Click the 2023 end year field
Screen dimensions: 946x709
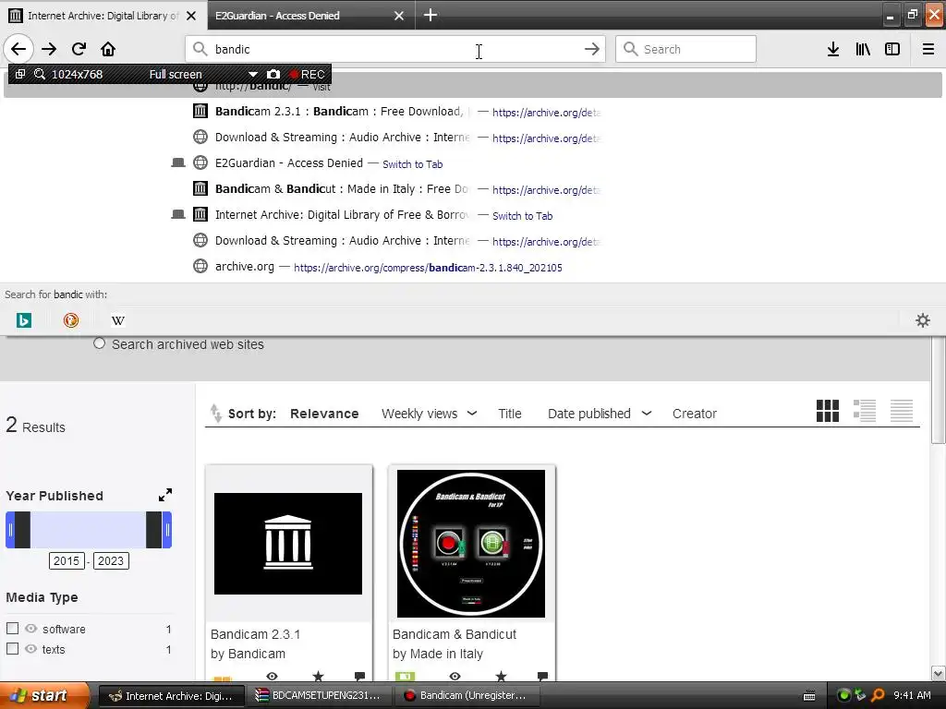pyautogui.click(x=111, y=560)
